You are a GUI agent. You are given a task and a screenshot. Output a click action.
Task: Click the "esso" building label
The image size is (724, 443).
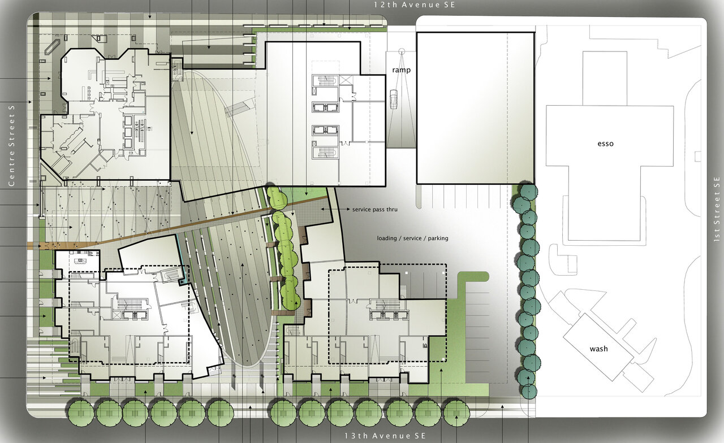(x=605, y=144)
